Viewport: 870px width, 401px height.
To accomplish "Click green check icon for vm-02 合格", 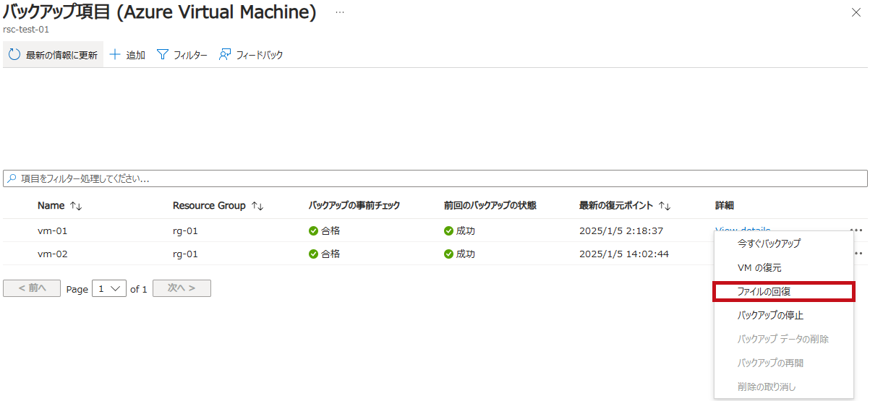I will click(x=313, y=254).
